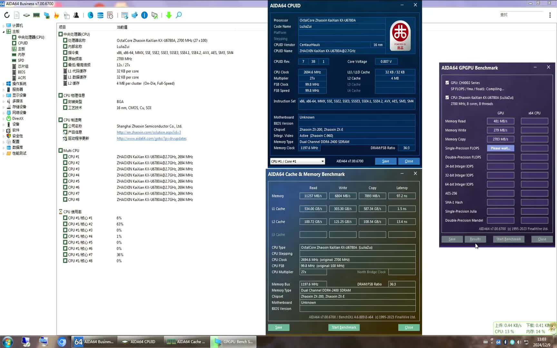The width and height of the screenshot is (557, 348).
Task: Expand the 操作系统 tree node
Action: (4, 84)
